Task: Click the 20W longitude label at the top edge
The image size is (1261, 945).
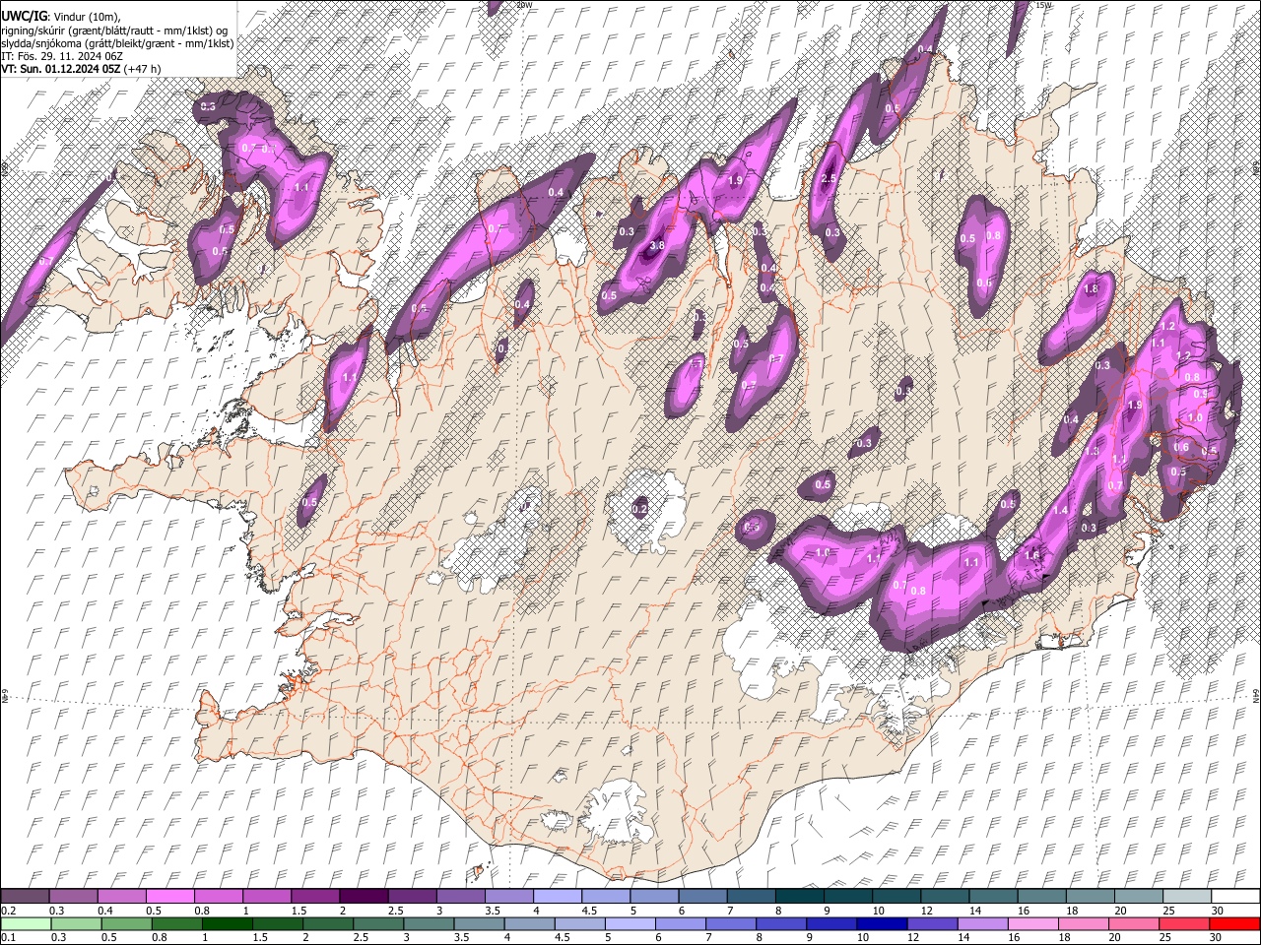Action: [x=525, y=5]
